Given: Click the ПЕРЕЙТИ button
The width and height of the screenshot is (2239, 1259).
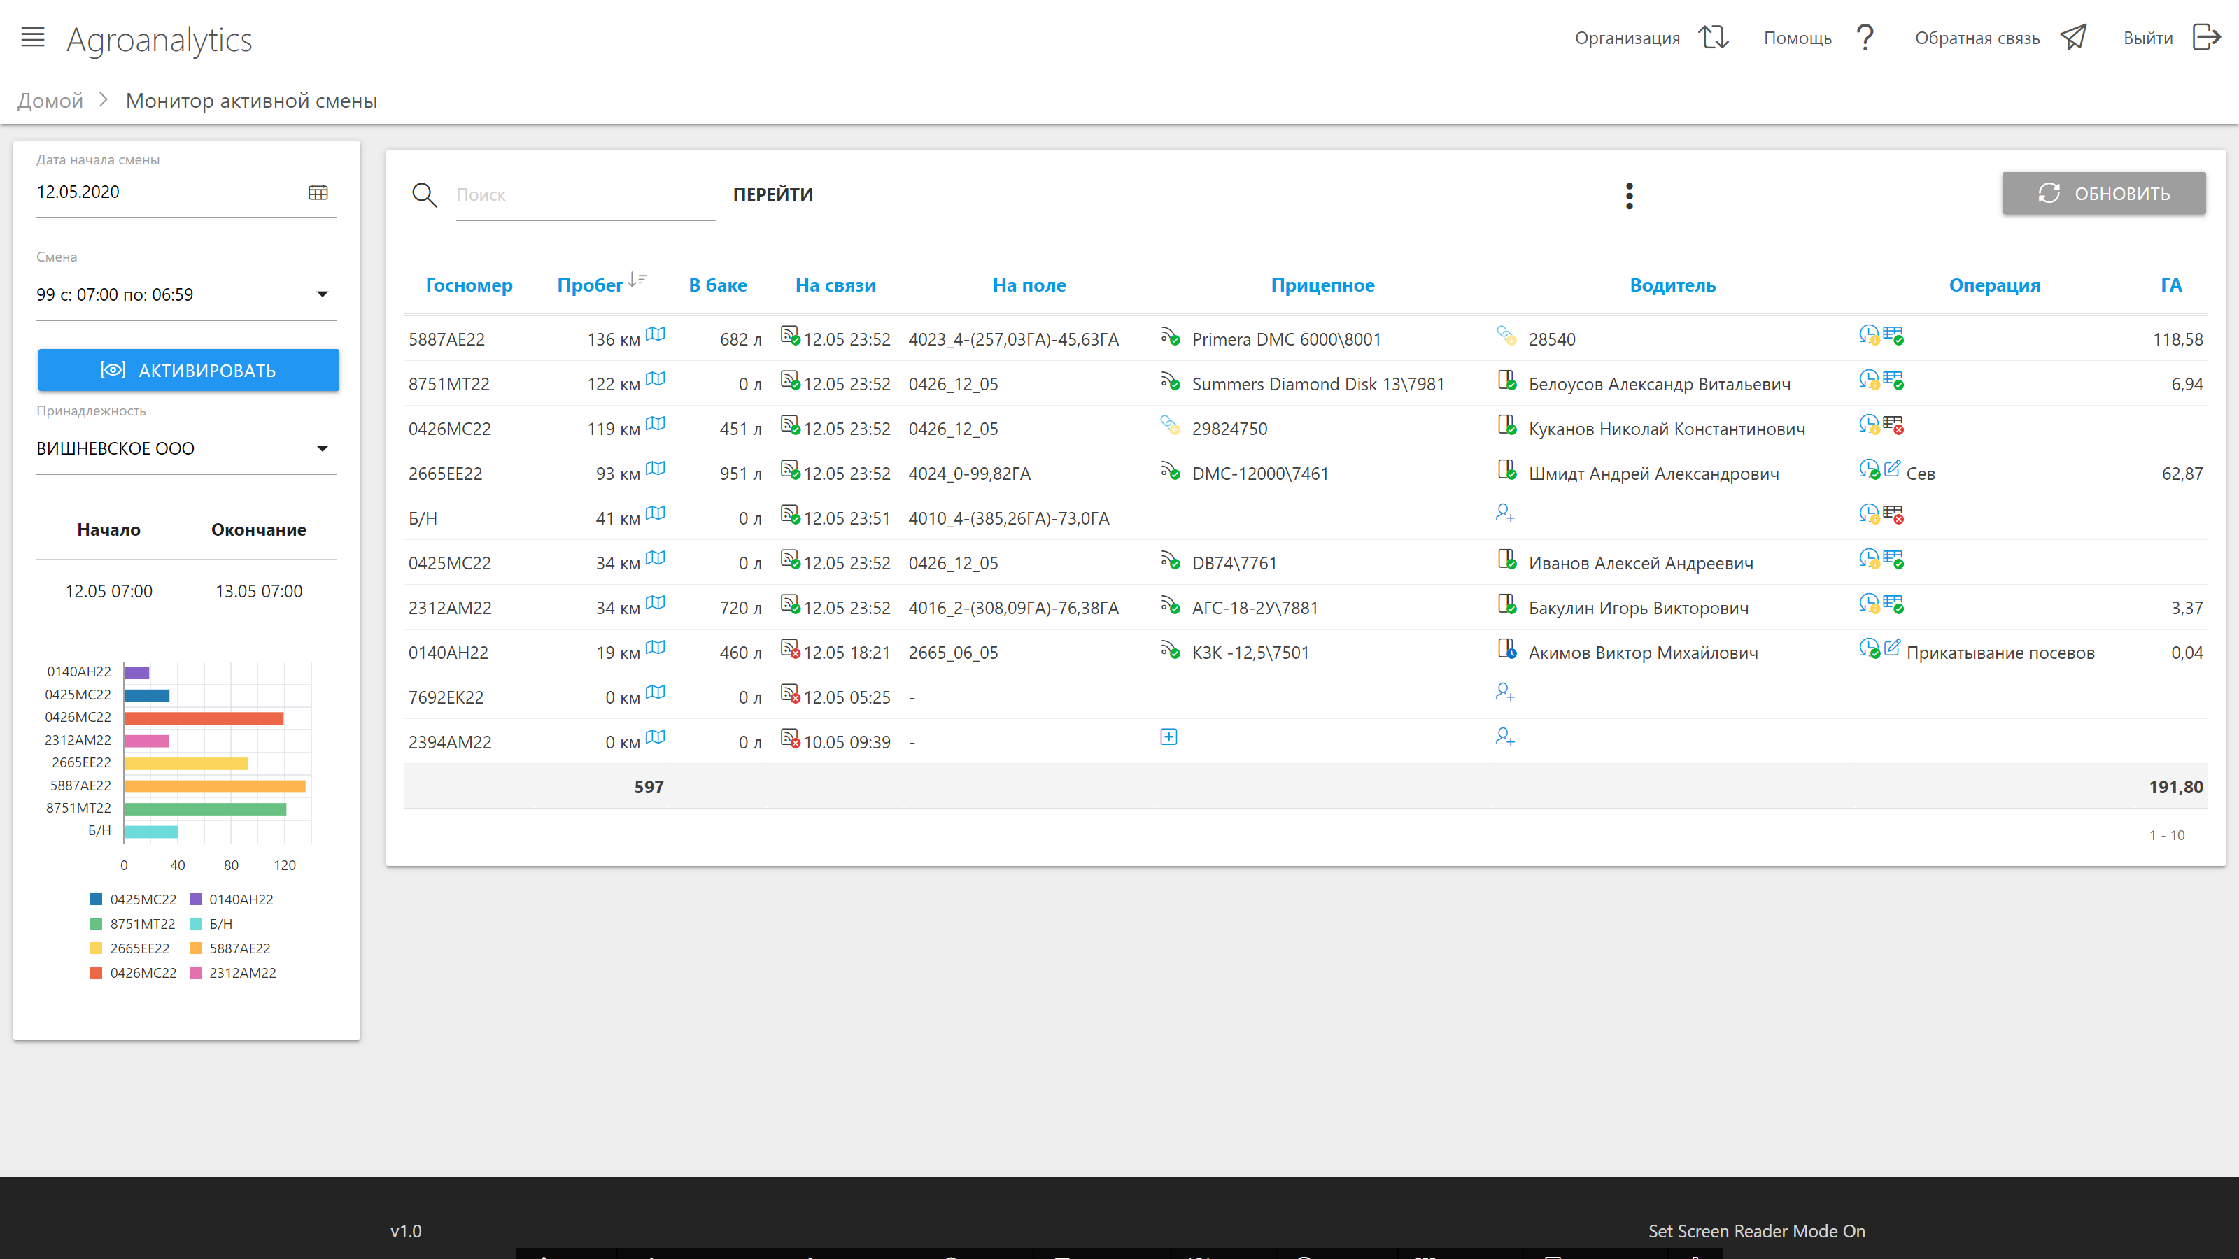Looking at the screenshot, I should 772,194.
